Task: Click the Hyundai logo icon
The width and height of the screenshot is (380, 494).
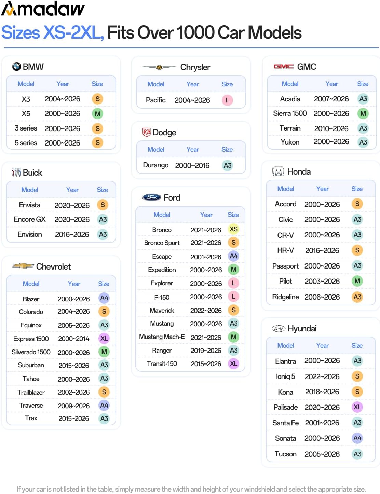Action: click(278, 329)
